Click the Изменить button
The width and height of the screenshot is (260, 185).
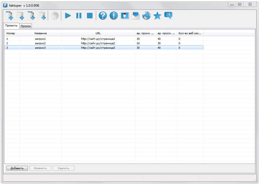coord(40,168)
